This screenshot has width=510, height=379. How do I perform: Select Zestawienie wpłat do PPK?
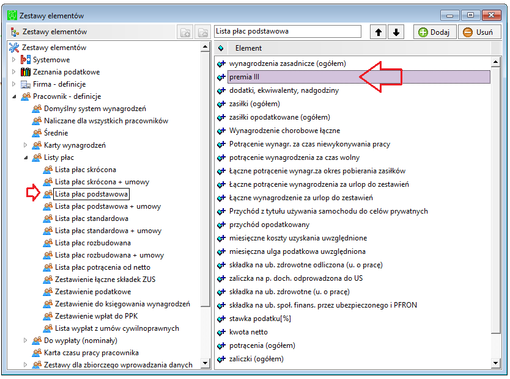click(97, 316)
